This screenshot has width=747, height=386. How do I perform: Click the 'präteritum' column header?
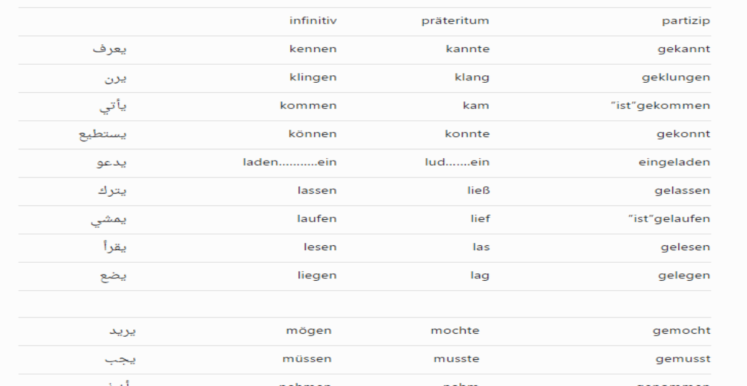(x=455, y=21)
